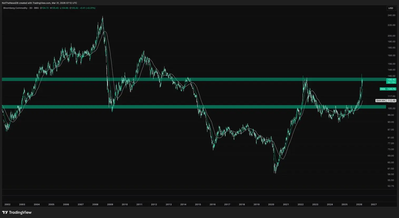Click the 2013 year label on time axis
The height and width of the screenshot is (218, 399).
169,205
